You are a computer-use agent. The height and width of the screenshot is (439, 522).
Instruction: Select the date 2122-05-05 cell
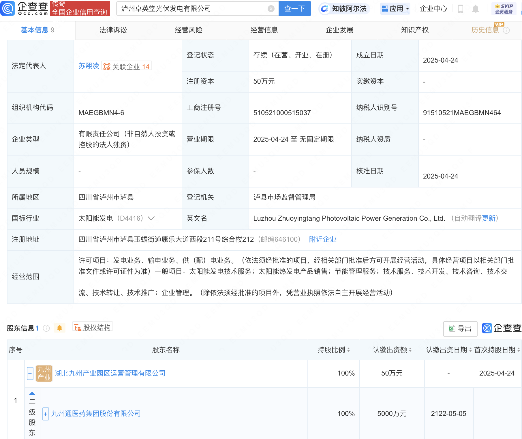tap(448, 414)
